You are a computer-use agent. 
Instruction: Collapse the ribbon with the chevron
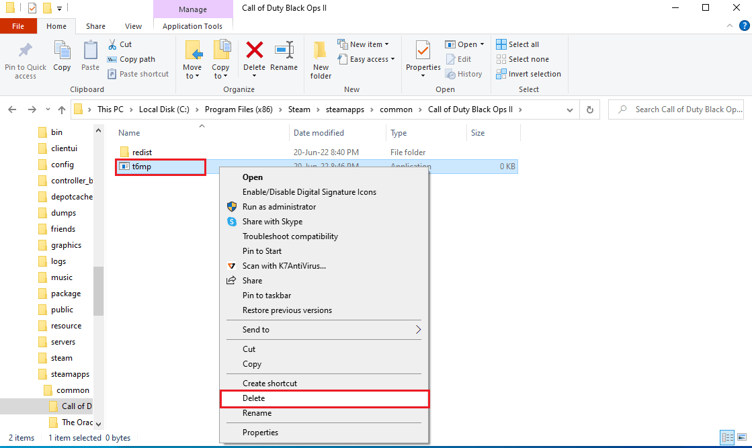click(729, 26)
